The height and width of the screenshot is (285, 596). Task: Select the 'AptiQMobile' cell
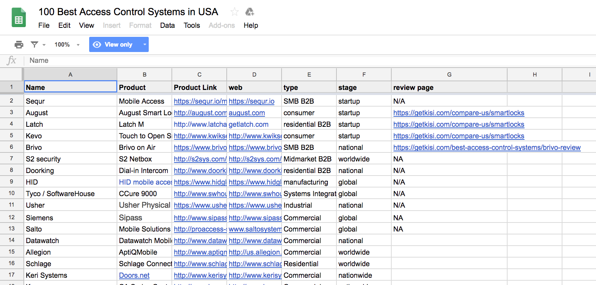pyautogui.click(x=144, y=252)
